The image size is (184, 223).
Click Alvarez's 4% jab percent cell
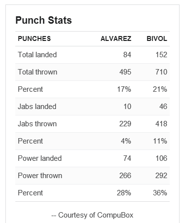(126, 141)
